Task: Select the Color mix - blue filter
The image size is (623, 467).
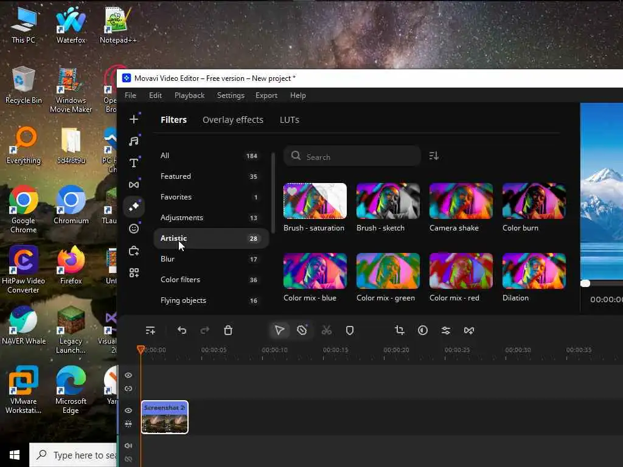Action: click(x=315, y=271)
